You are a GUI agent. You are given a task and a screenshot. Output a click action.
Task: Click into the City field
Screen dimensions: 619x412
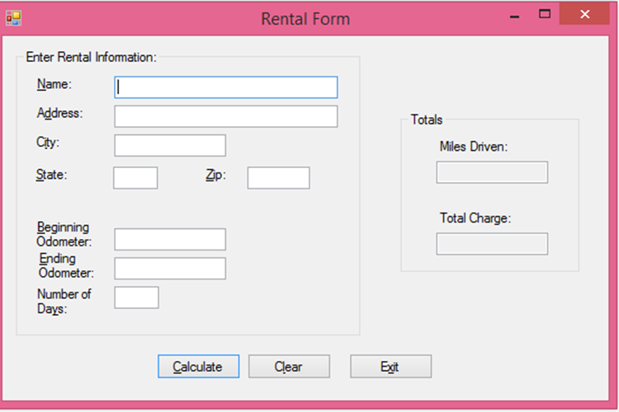(x=170, y=146)
